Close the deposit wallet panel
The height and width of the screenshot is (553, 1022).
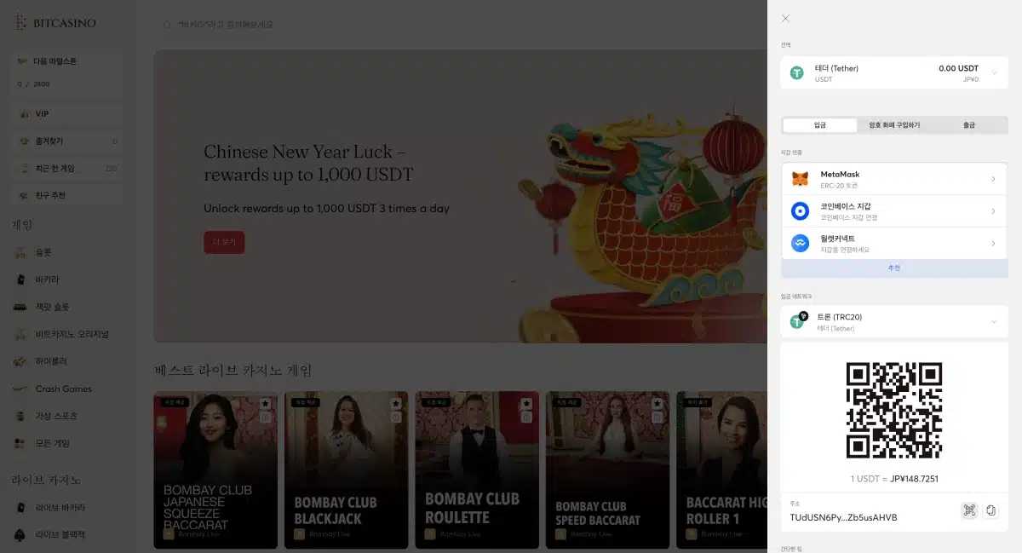785,18
